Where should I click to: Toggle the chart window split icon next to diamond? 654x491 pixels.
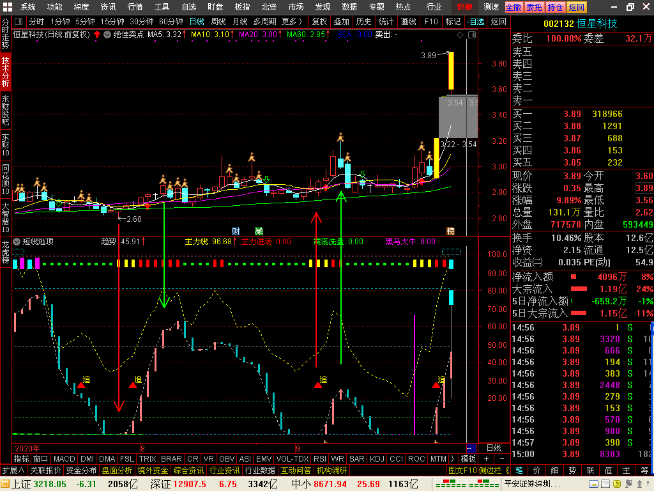pos(472,35)
